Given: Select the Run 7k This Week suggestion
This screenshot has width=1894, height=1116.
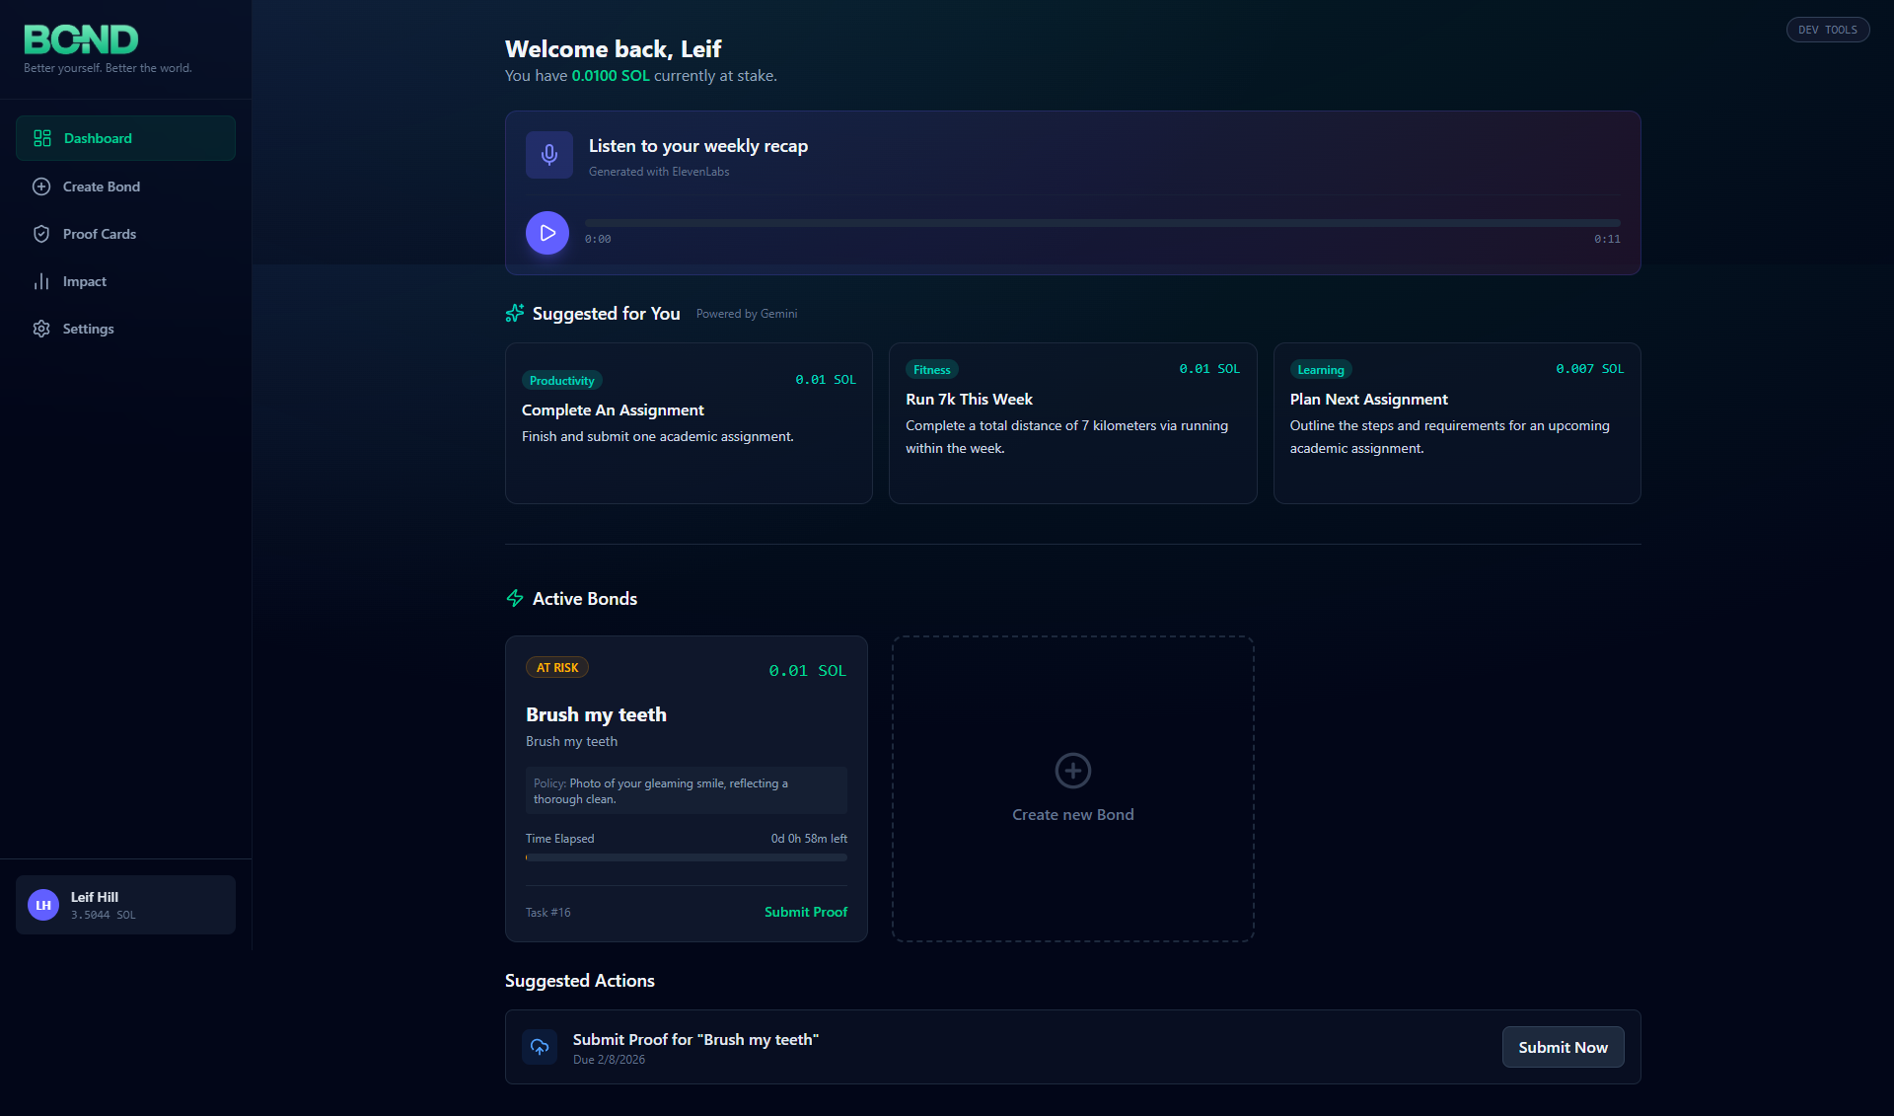Looking at the screenshot, I should point(1072,423).
